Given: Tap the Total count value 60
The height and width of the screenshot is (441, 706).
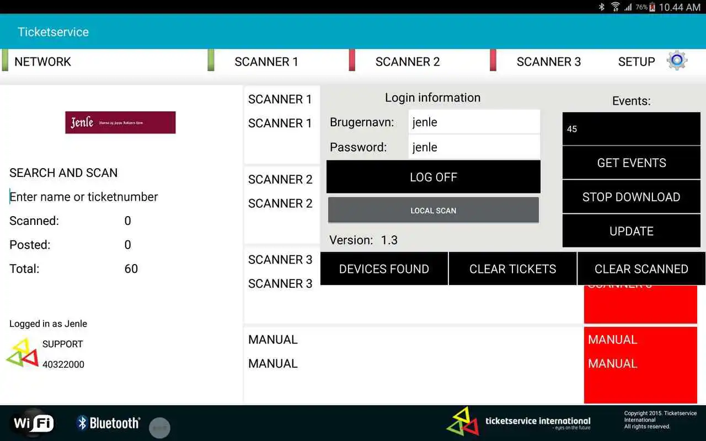Looking at the screenshot, I should (131, 269).
